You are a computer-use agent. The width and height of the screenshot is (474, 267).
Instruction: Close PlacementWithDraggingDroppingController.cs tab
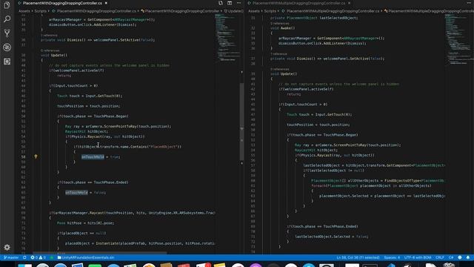point(106,3)
